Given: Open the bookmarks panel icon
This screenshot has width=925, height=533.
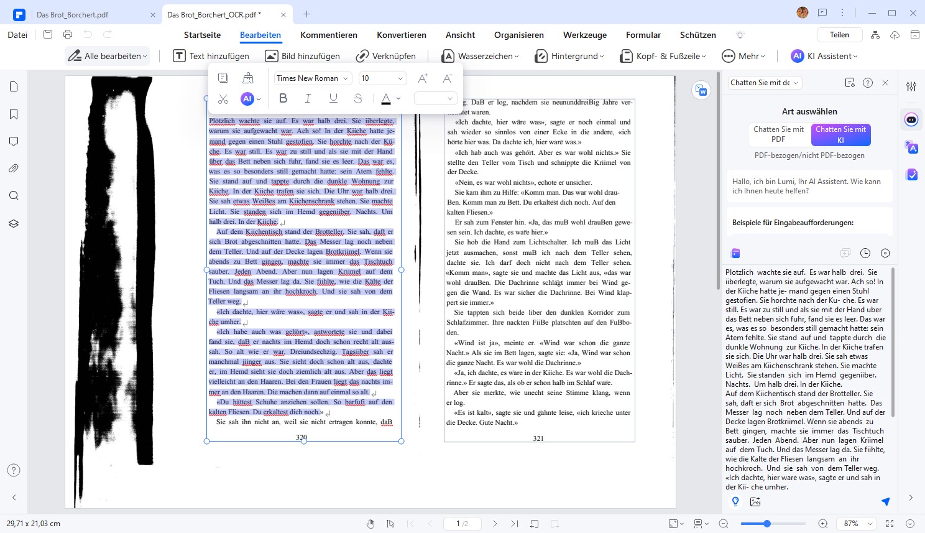Looking at the screenshot, I should [x=14, y=114].
